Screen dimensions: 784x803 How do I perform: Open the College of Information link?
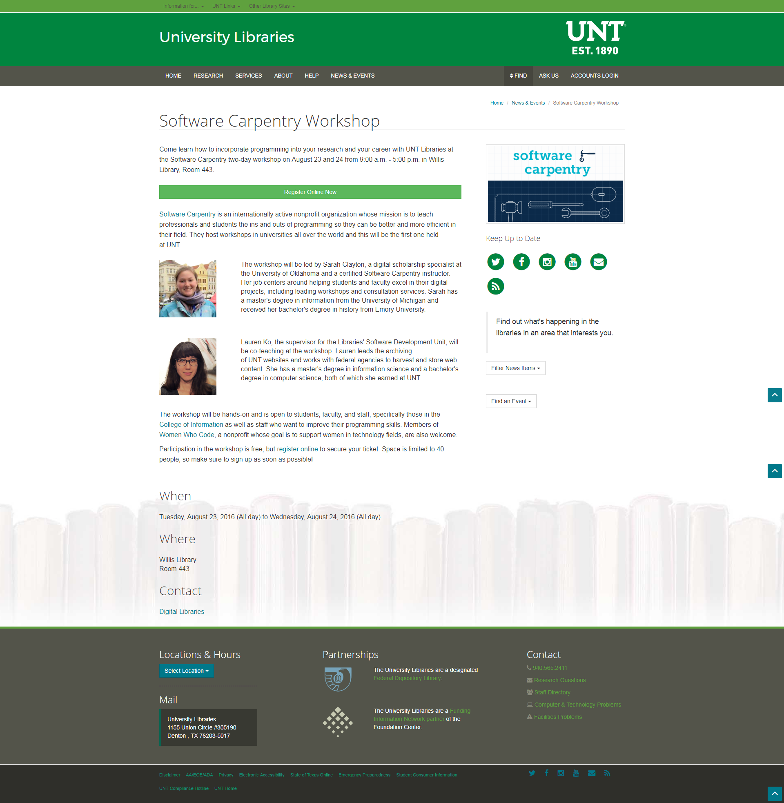click(x=191, y=424)
